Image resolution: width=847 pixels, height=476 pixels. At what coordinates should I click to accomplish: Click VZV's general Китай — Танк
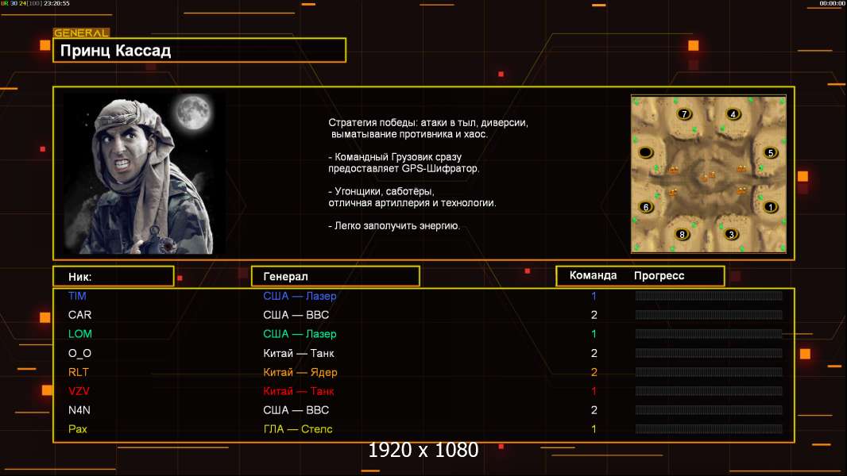click(299, 391)
